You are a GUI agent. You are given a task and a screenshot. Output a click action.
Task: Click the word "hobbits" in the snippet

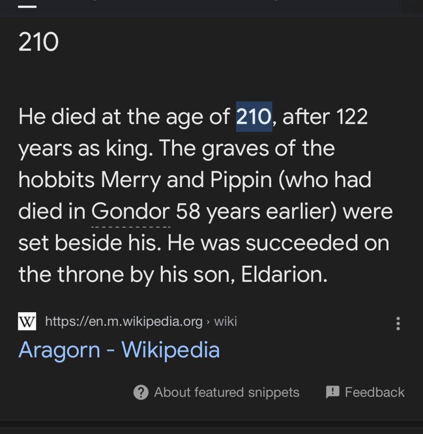pos(56,180)
